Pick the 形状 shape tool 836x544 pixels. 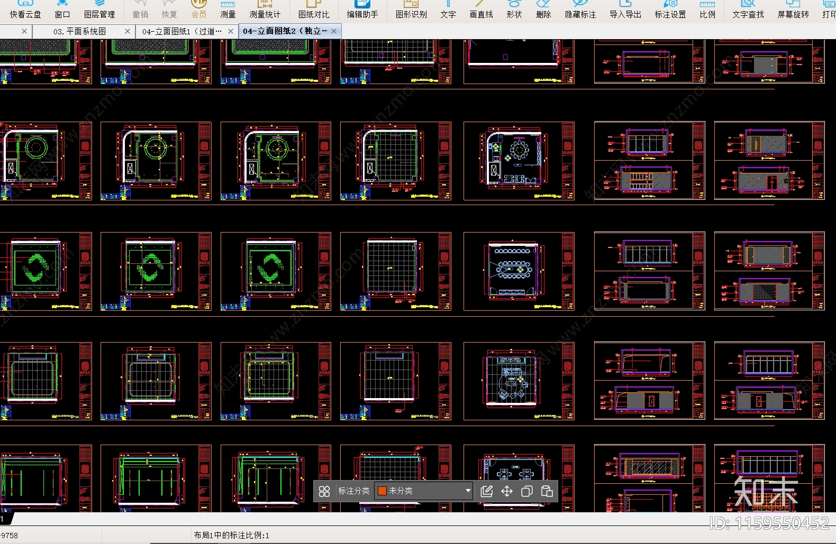[514, 10]
